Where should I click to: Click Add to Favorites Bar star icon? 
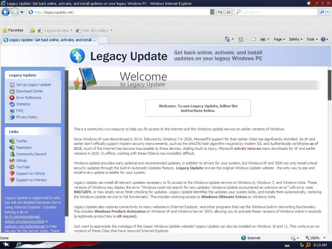pyautogui.click(x=32, y=30)
